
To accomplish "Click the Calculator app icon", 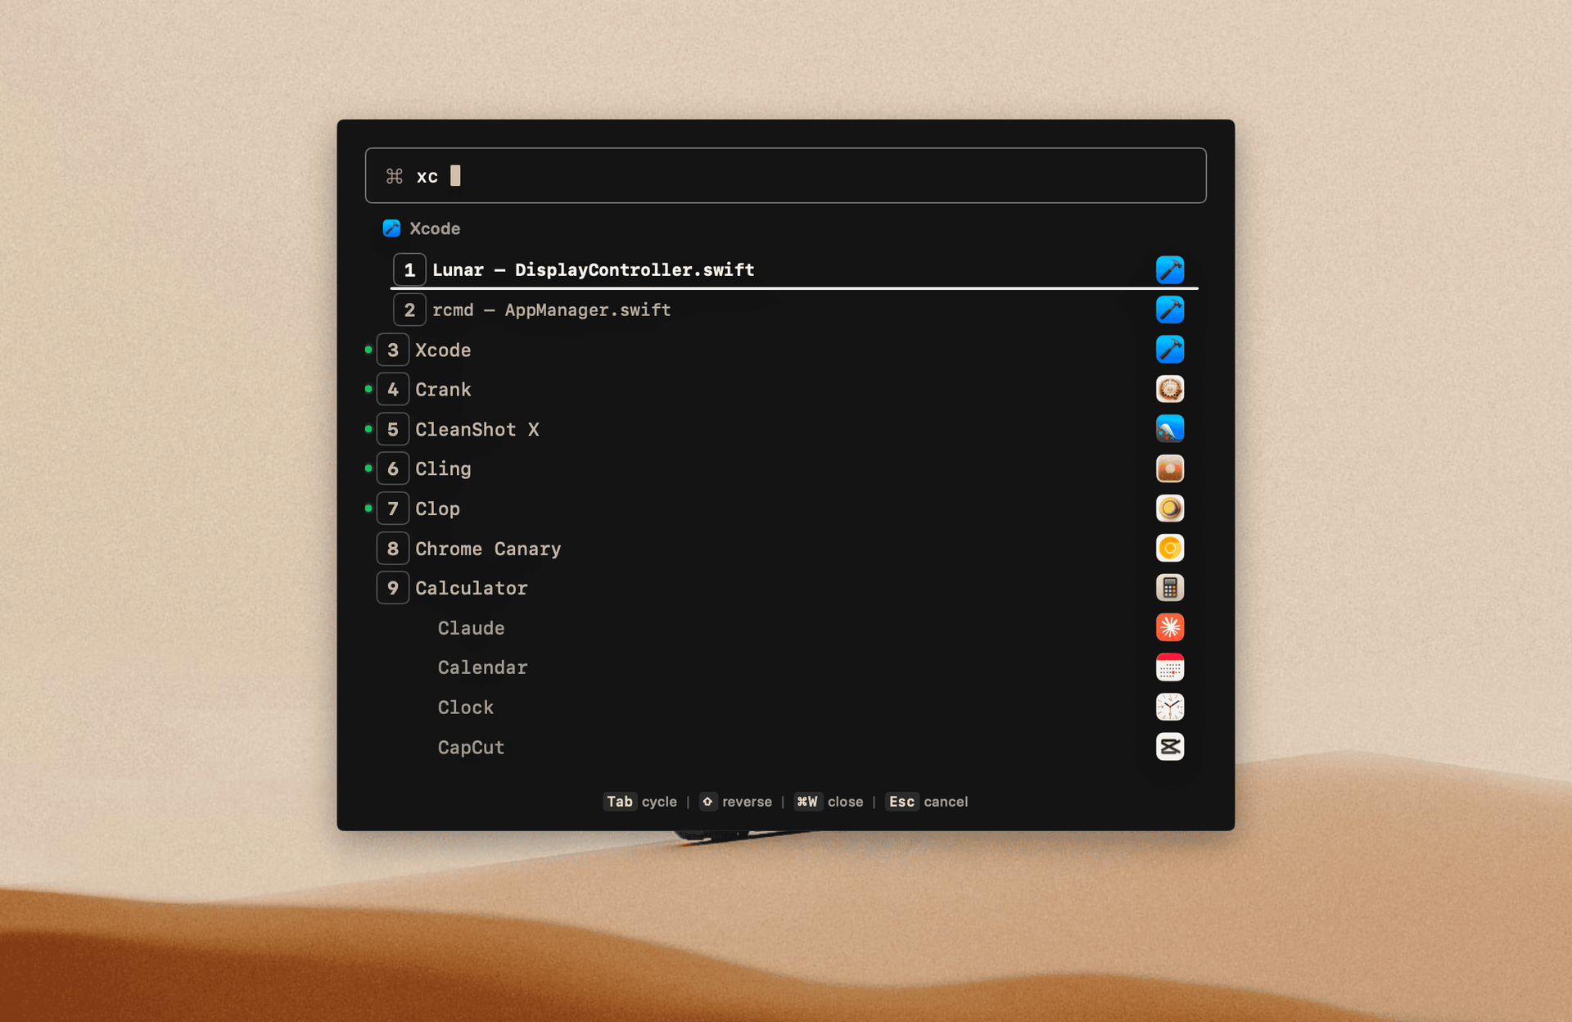I will [1169, 588].
